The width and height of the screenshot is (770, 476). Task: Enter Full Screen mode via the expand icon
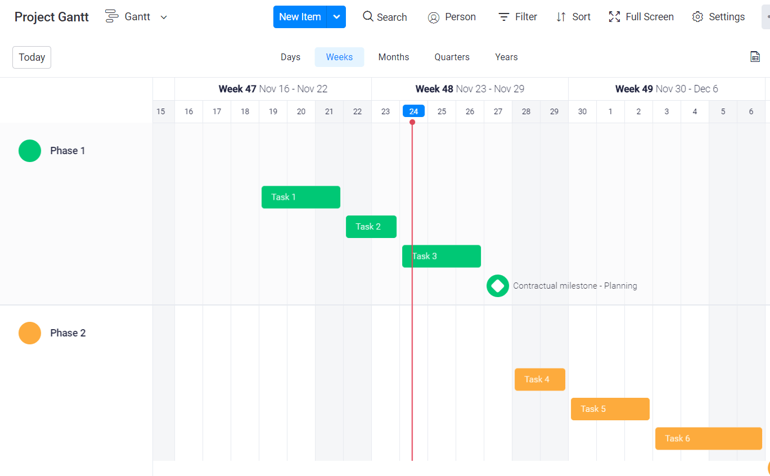(x=614, y=17)
